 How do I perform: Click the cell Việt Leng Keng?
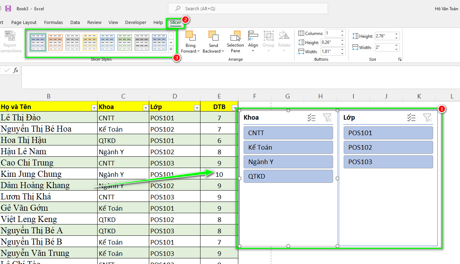tap(48, 219)
